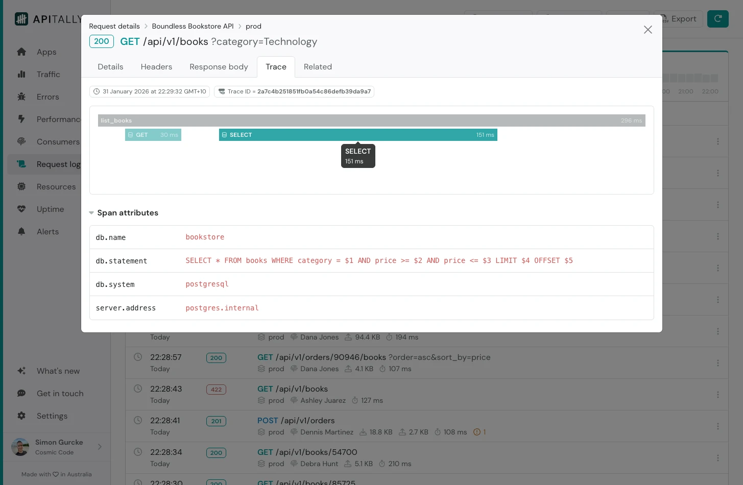Select the Uptime heartbeat icon
The image size is (743, 485).
[x=21, y=209]
